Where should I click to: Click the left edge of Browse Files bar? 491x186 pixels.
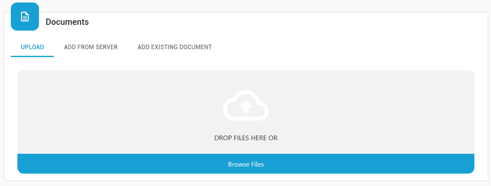click(25, 164)
